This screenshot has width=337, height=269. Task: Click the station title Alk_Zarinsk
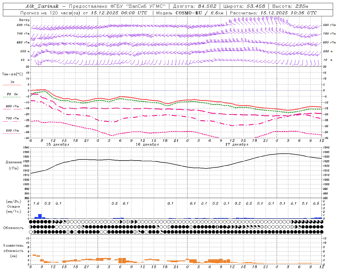(x=42, y=6)
